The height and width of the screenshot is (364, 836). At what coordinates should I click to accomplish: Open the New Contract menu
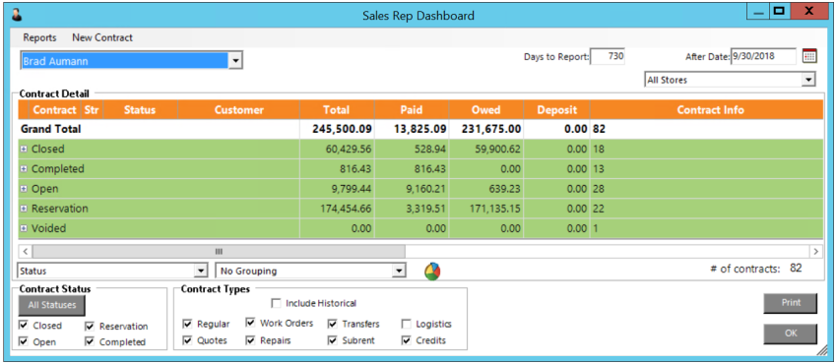[102, 37]
